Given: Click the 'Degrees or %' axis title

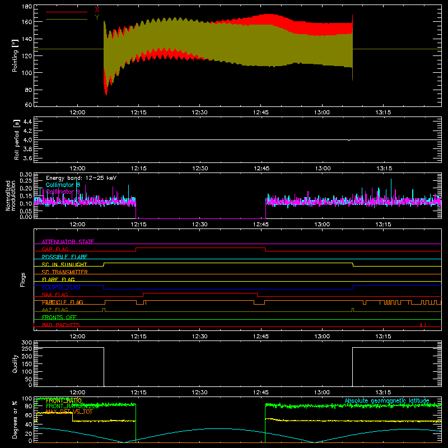Looking at the screenshot, I should point(15,419).
